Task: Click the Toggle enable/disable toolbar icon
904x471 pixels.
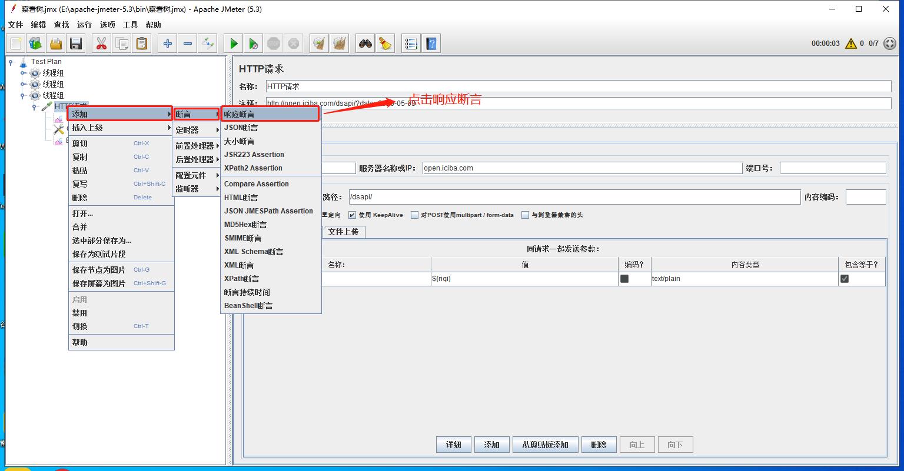Action: [208, 44]
